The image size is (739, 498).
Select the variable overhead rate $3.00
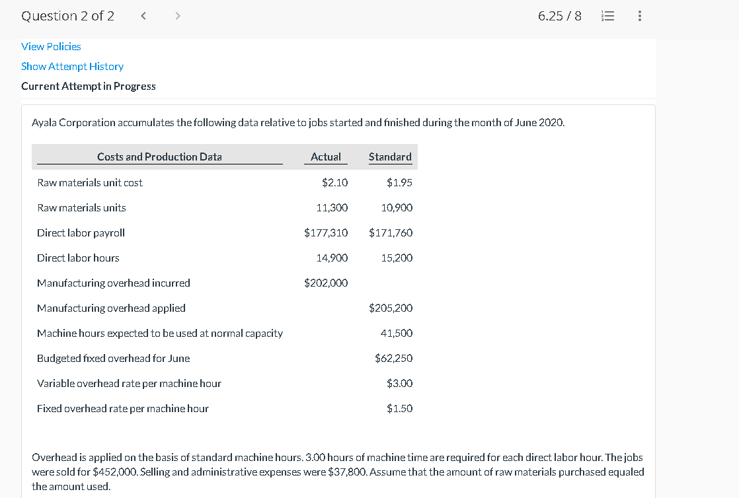click(399, 384)
